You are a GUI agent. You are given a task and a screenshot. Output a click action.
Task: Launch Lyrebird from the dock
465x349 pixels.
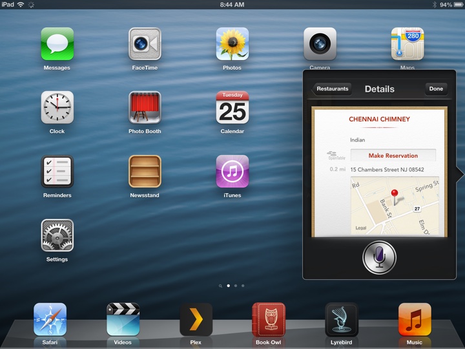(x=342, y=319)
